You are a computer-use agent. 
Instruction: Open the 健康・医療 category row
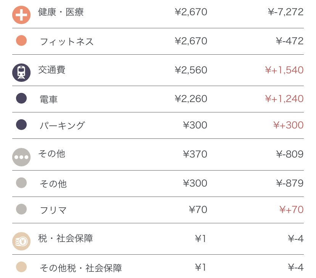tap(61, 12)
